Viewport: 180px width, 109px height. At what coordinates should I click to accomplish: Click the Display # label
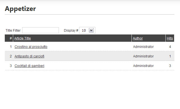point(71,31)
